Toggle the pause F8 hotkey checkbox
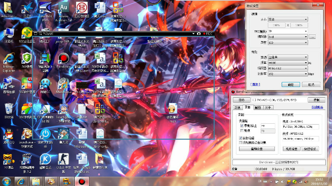The image size is (332, 186). coord(242,131)
